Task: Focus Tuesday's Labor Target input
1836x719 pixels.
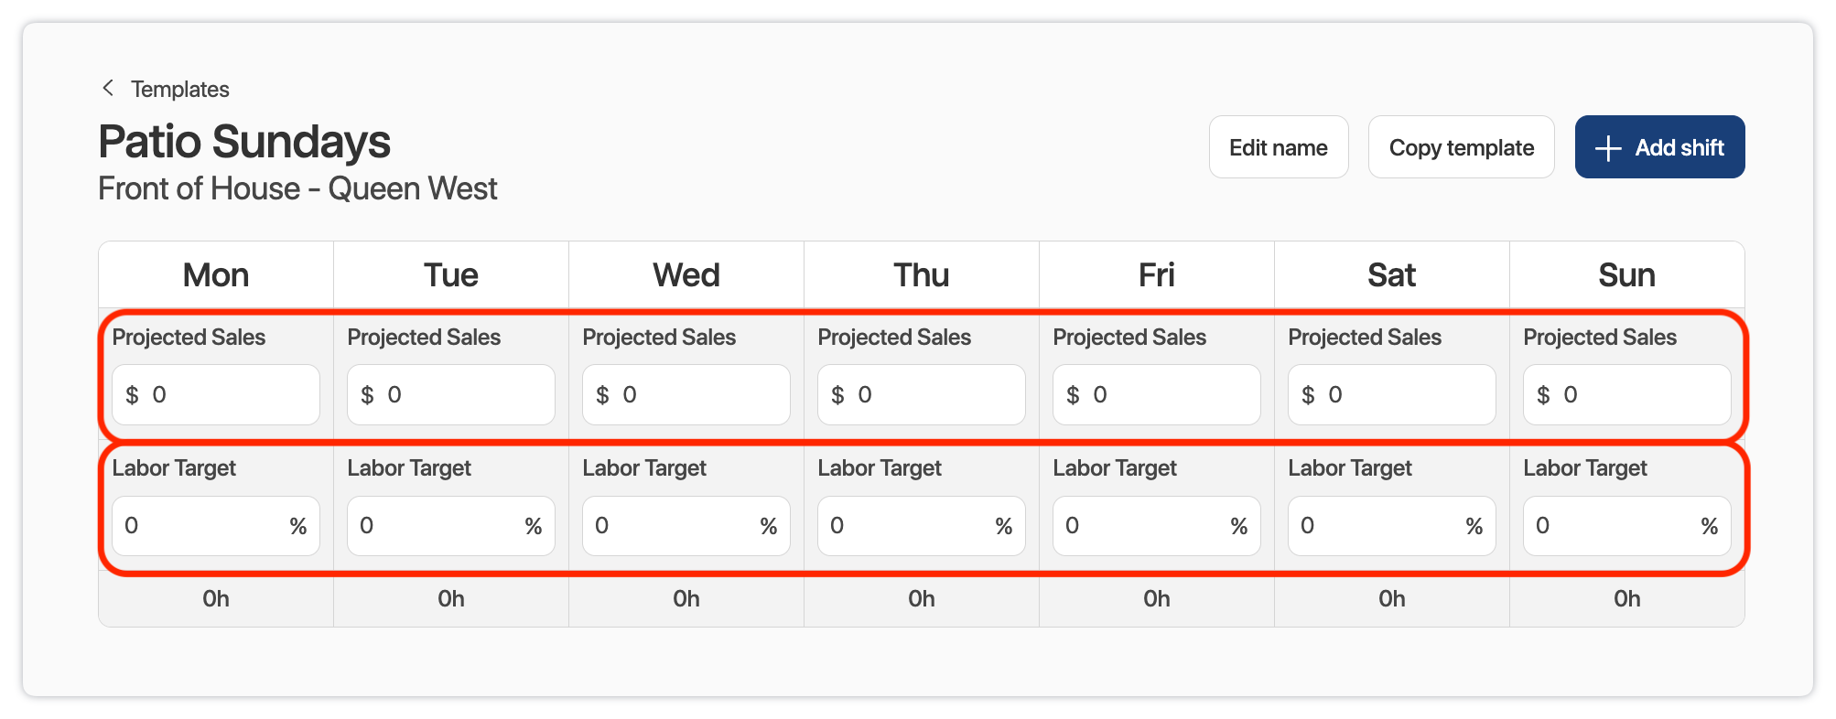Action: 441,526
